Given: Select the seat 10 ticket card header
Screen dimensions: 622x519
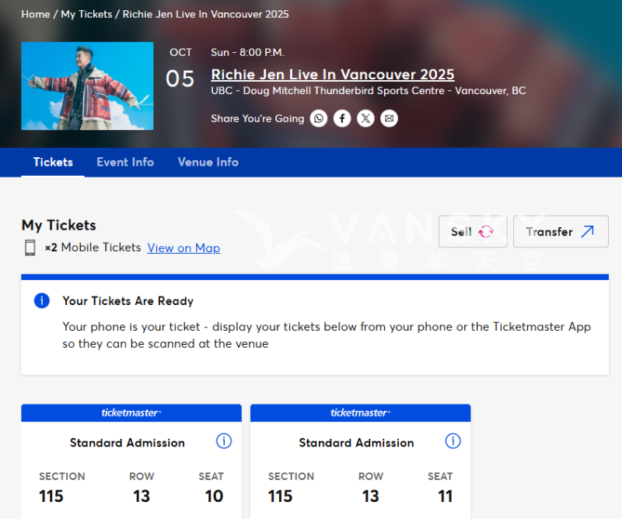Looking at the screenshot, I should click(x=131, y=412).
